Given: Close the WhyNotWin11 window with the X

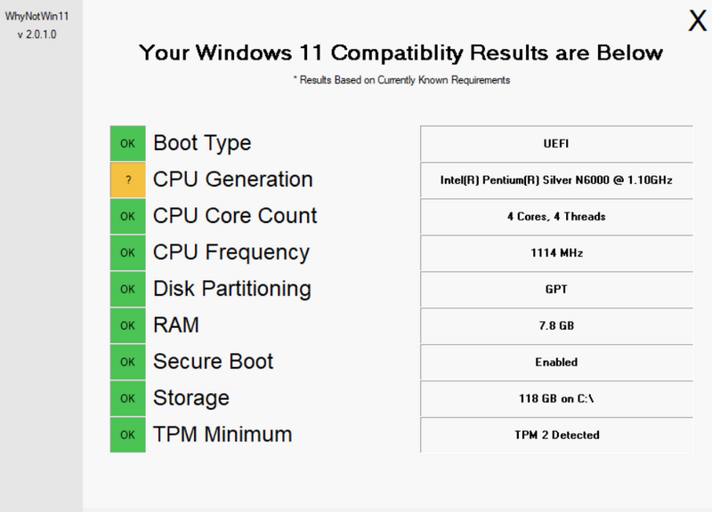Looking at the screenshot, I should pyautogui.click(x=697, y=20).
